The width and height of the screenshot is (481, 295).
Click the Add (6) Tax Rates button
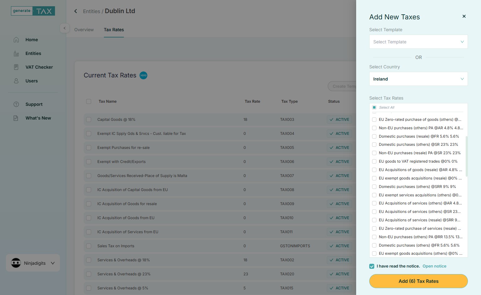(418, 281)
